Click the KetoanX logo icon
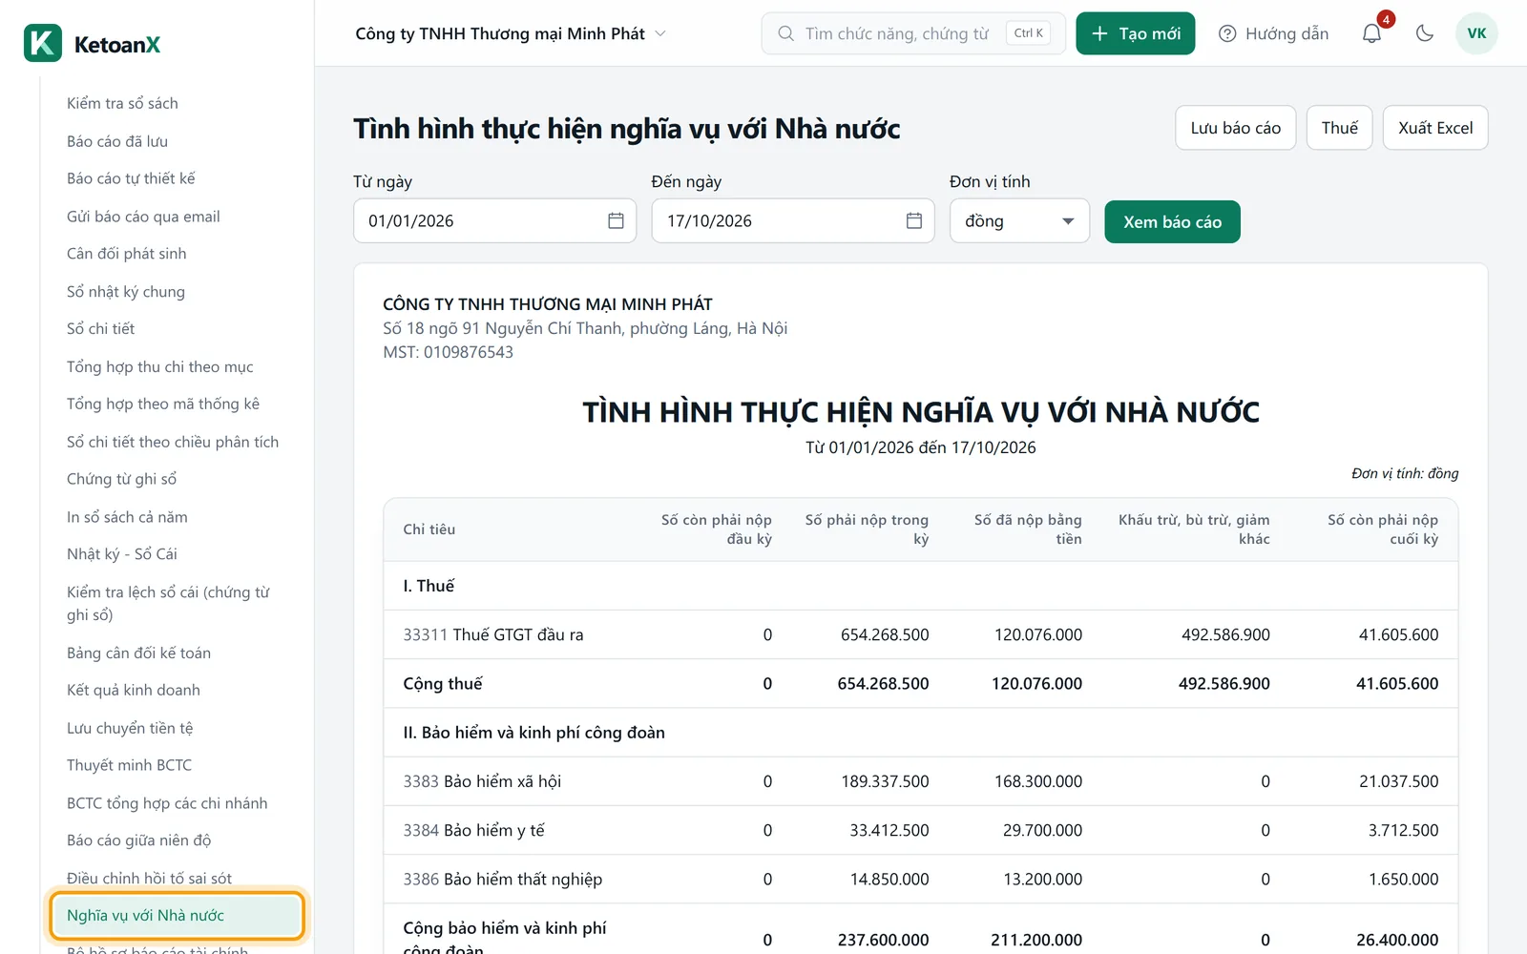The width and height of the screenshot is (1527, 954). (43, 43)
